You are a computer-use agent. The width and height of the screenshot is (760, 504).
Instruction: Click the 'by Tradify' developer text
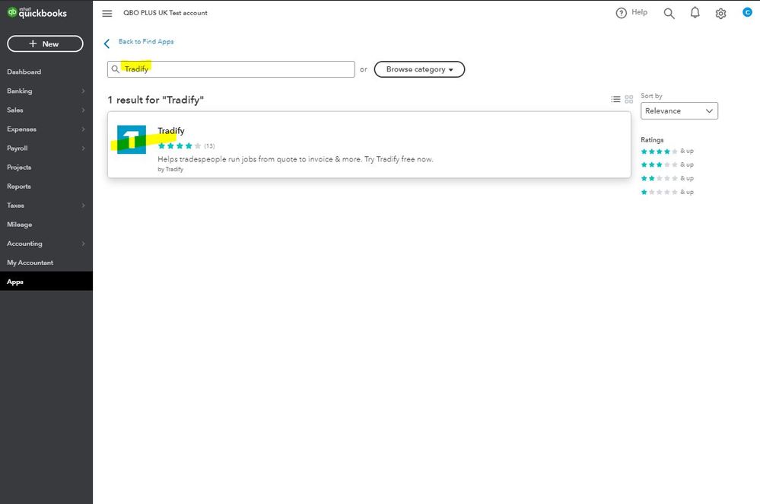(x=170, y=169)
